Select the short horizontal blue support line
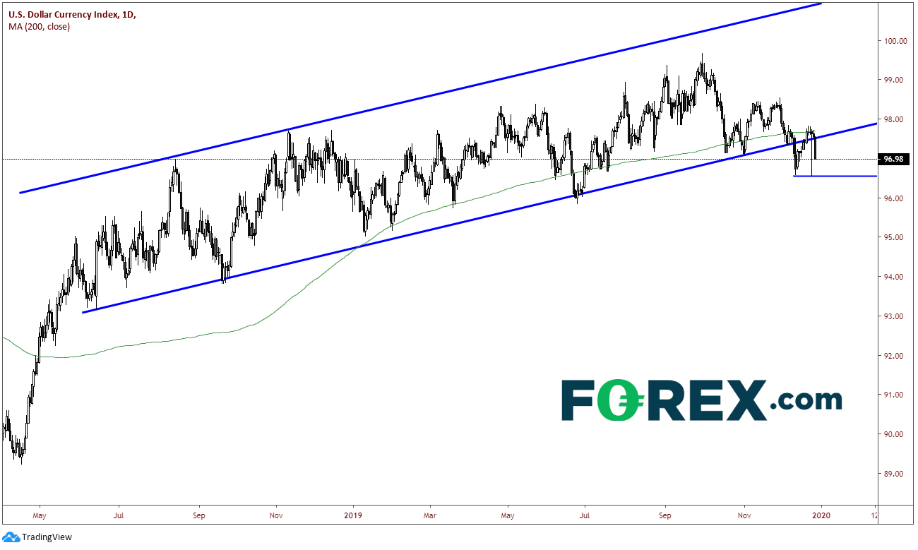Screen dimensions: 918x550 (835, 176)
